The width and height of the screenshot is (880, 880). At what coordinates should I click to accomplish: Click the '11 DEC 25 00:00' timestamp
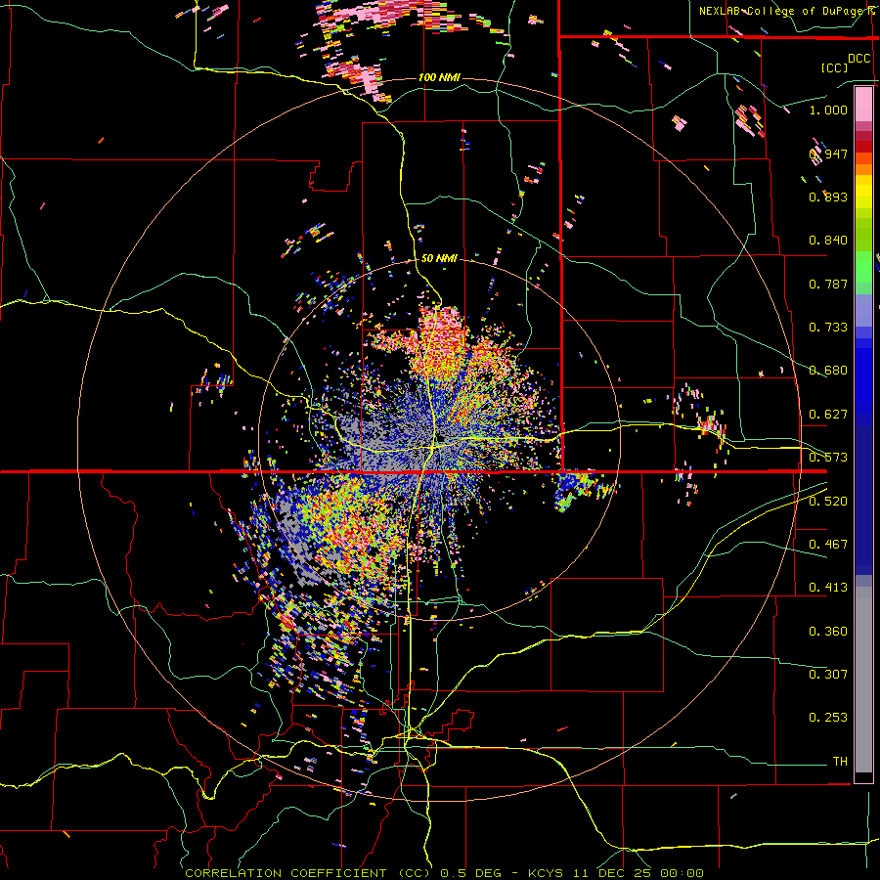(638, 873)
